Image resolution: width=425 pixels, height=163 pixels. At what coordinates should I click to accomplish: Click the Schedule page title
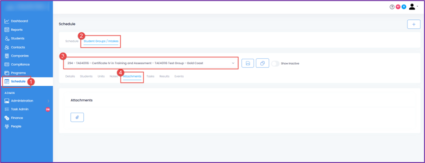[67, 24]
